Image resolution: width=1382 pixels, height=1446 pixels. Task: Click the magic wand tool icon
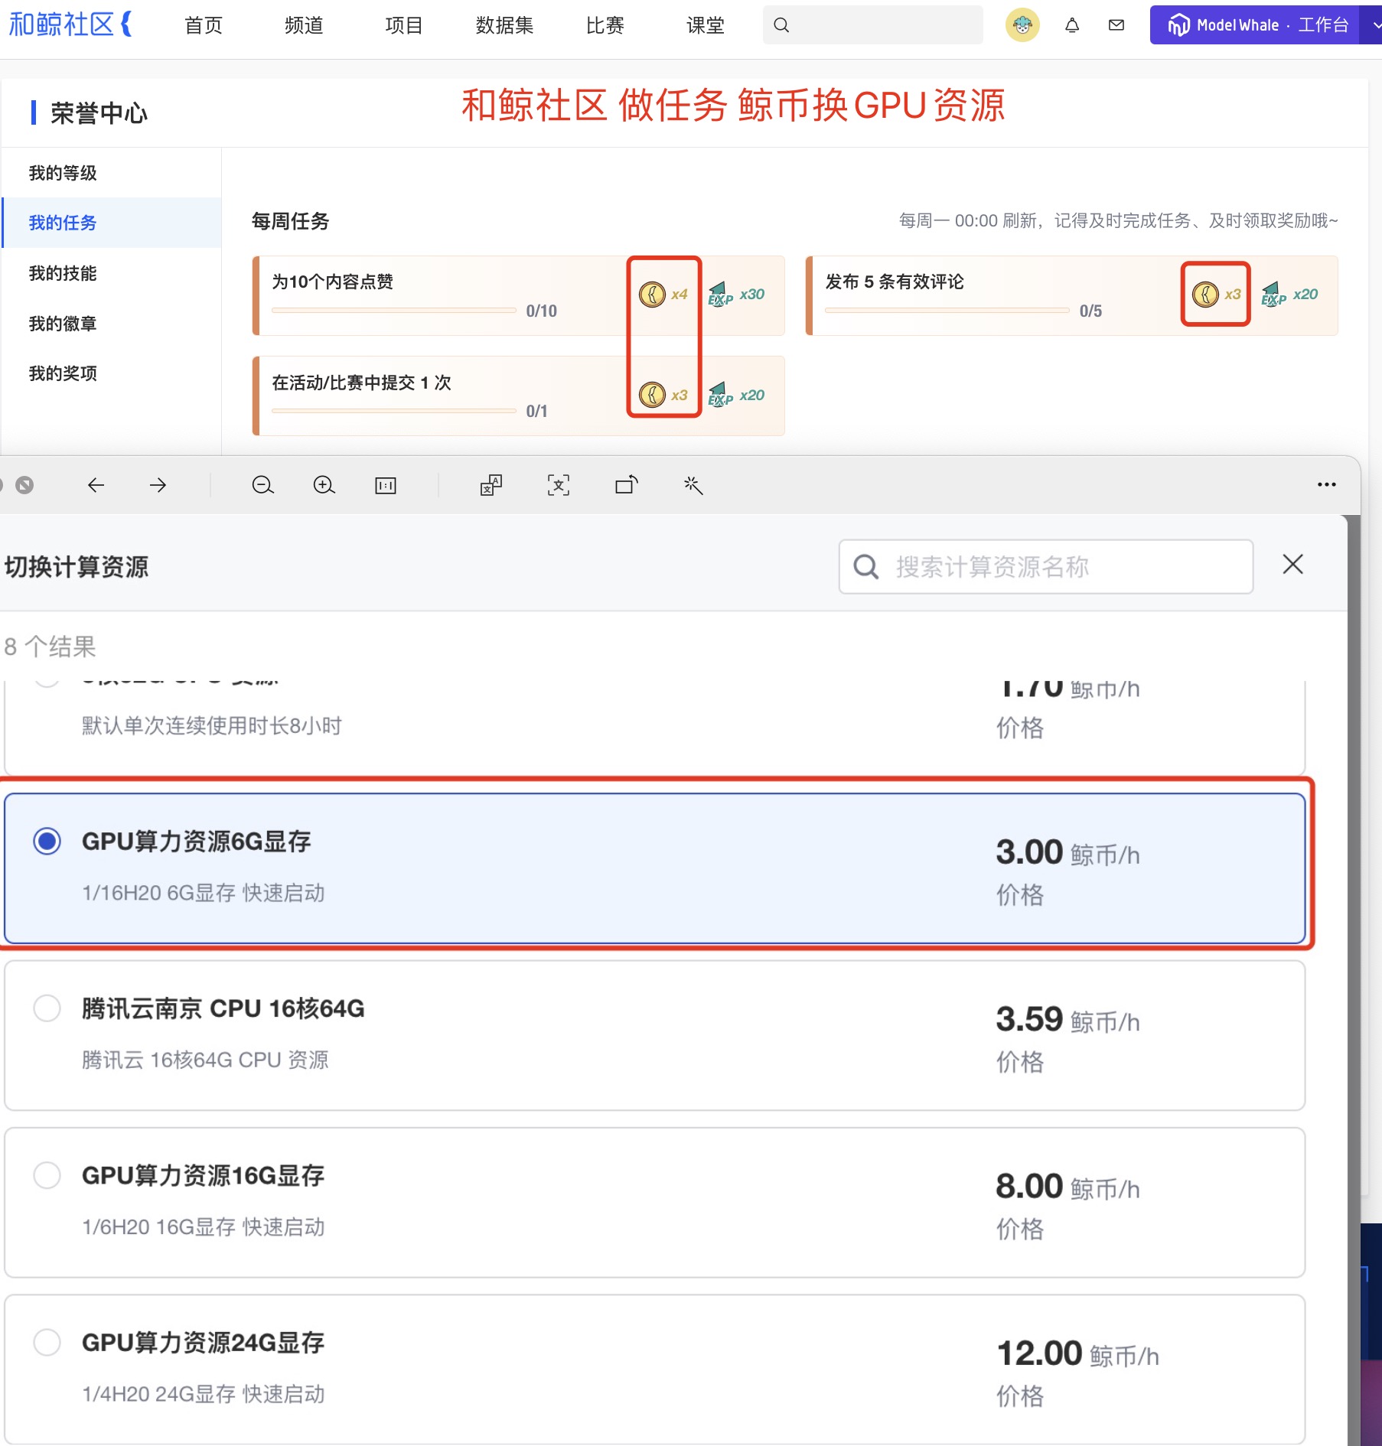(693, 485)
